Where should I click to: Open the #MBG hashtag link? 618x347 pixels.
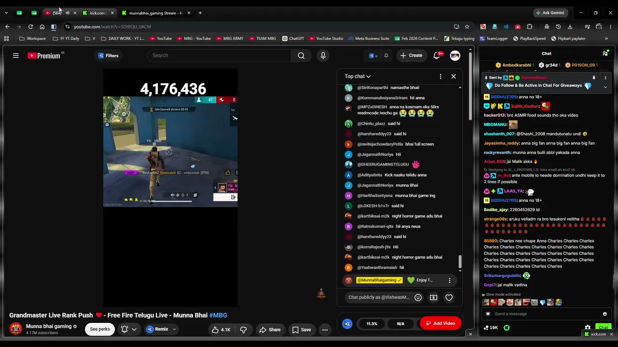[x=218, y=315]
